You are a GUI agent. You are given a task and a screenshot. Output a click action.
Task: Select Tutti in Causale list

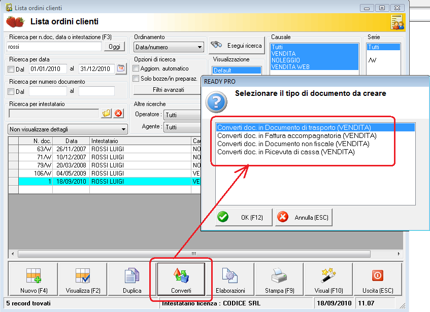(315, 47)
